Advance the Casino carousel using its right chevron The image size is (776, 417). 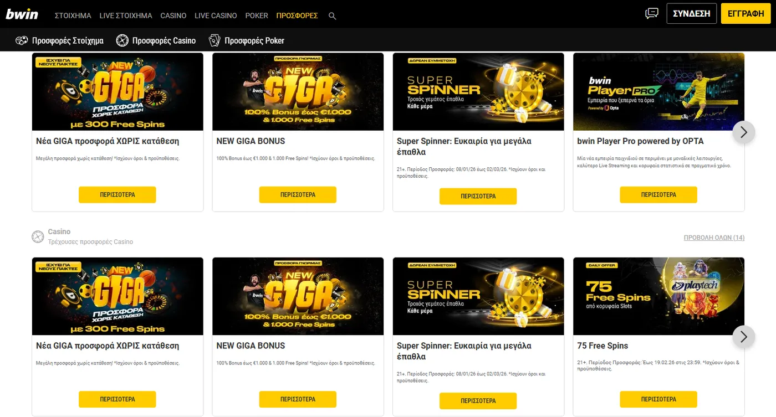pyautogui.click(x=743, y=336)
